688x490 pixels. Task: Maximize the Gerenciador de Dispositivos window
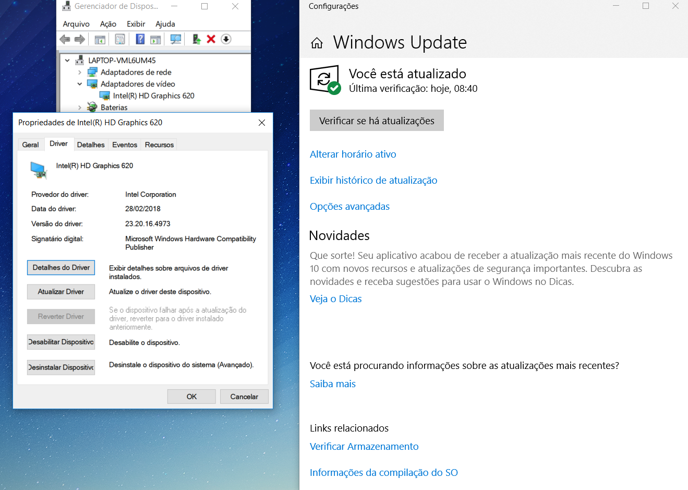[204, 6]
